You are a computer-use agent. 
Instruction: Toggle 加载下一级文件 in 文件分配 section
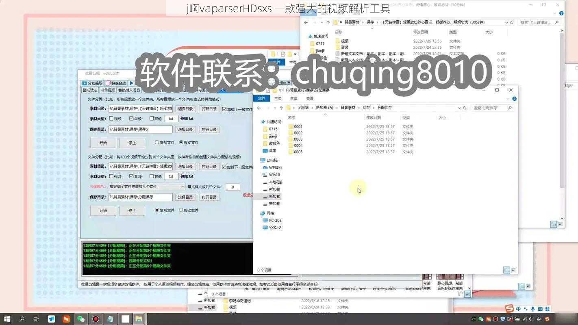pyautogui.click(x=224, y=167)
